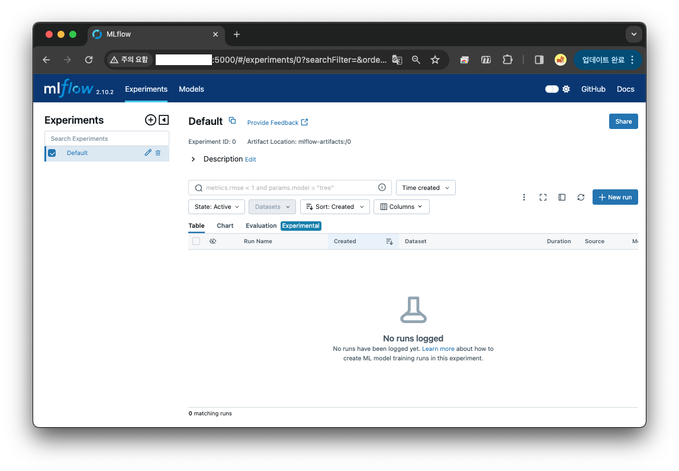Expand the Description section chevron
This screenshot has height=471, width=679.
[193, 159]
